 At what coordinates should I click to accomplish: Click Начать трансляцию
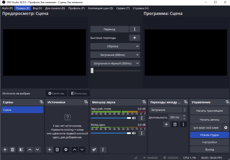pyautogui.click(x=210, y=111)
